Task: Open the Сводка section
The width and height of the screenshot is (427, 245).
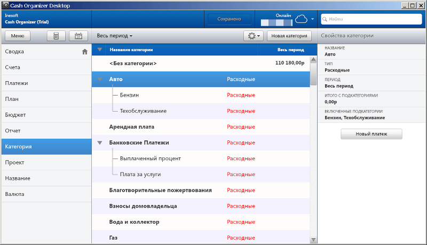Action: click(46, 51)
